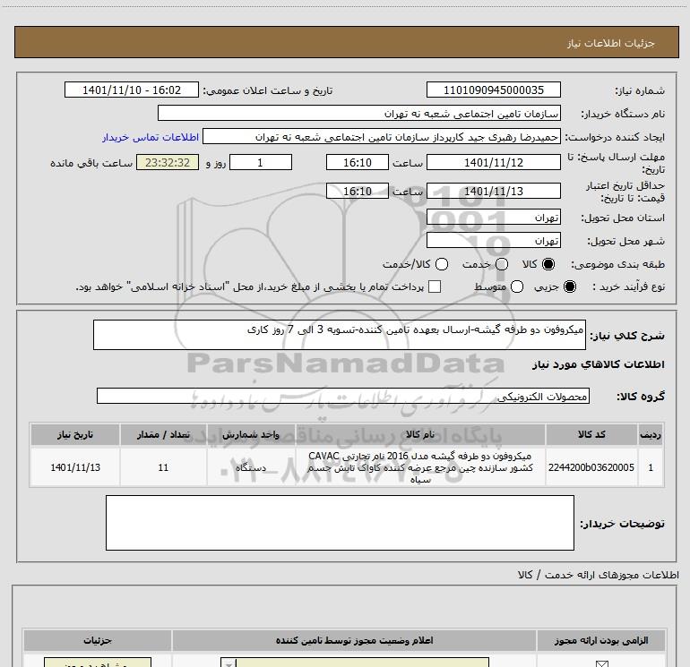This screenshot has width=690, height=667.
Task: Click الزامی بودن ارائه مجوز column header
Action: [601, 640]
